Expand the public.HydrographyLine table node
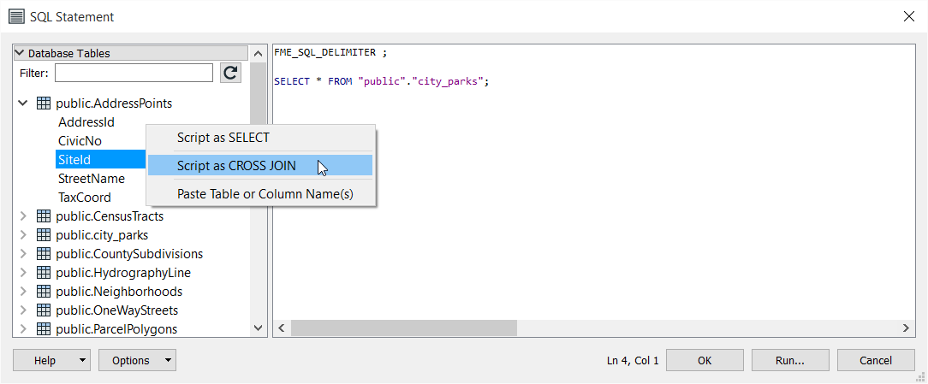Screen dimensions: 928x384 (23, 273)
